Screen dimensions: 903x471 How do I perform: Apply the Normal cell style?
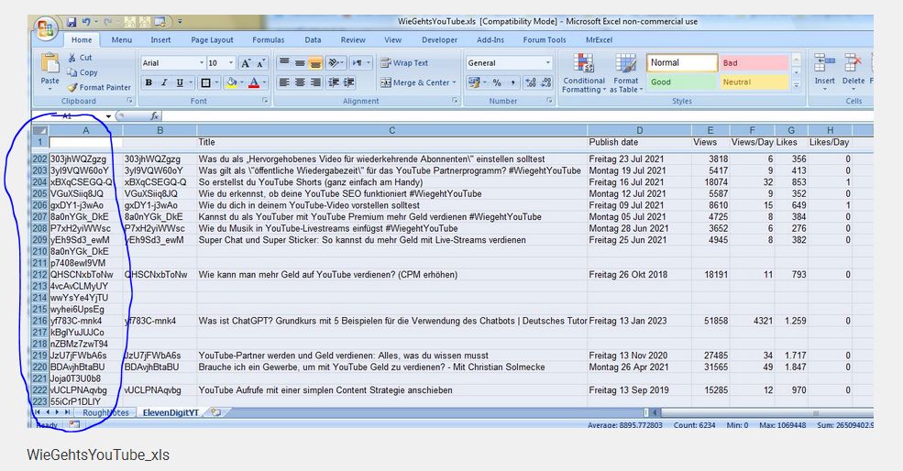(682, 62)
